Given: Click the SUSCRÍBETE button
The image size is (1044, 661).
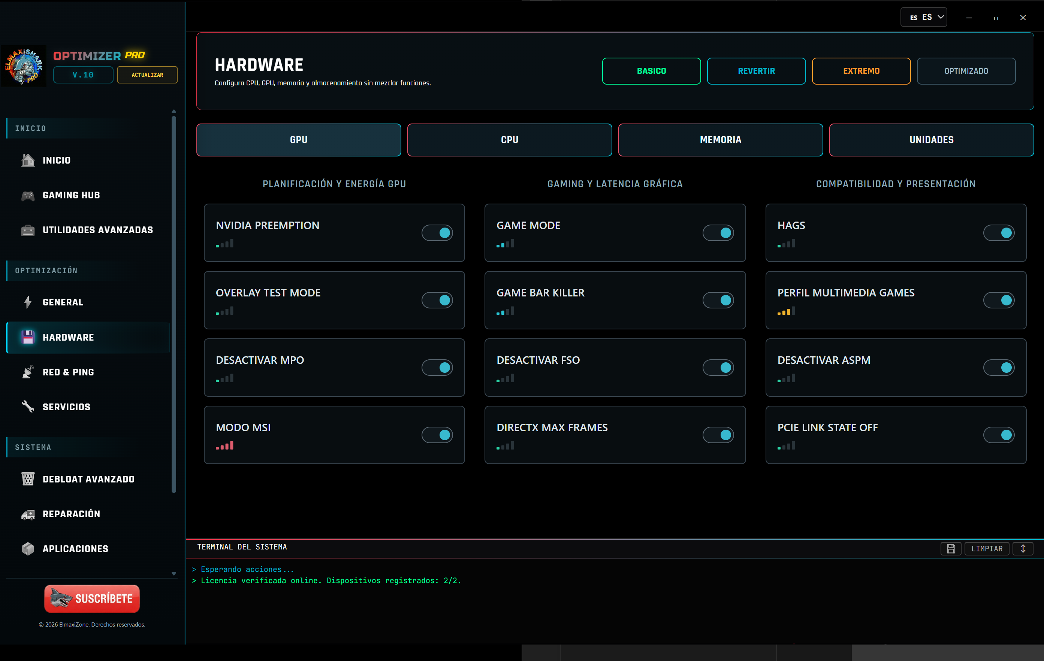Looking at the screenshot, I should [92, 598].
